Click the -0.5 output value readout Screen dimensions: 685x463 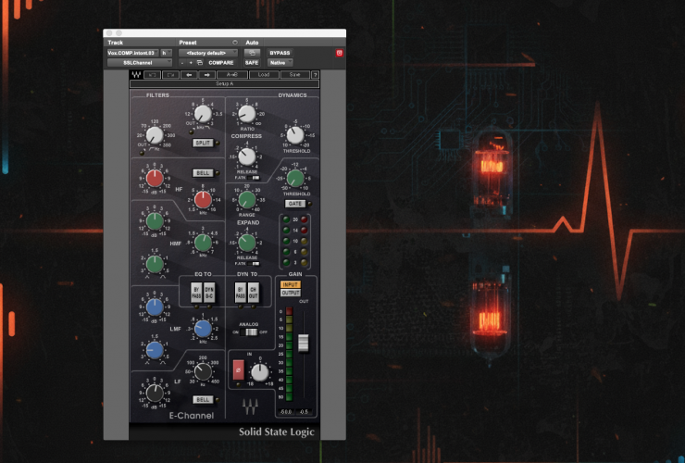[304, 412]
